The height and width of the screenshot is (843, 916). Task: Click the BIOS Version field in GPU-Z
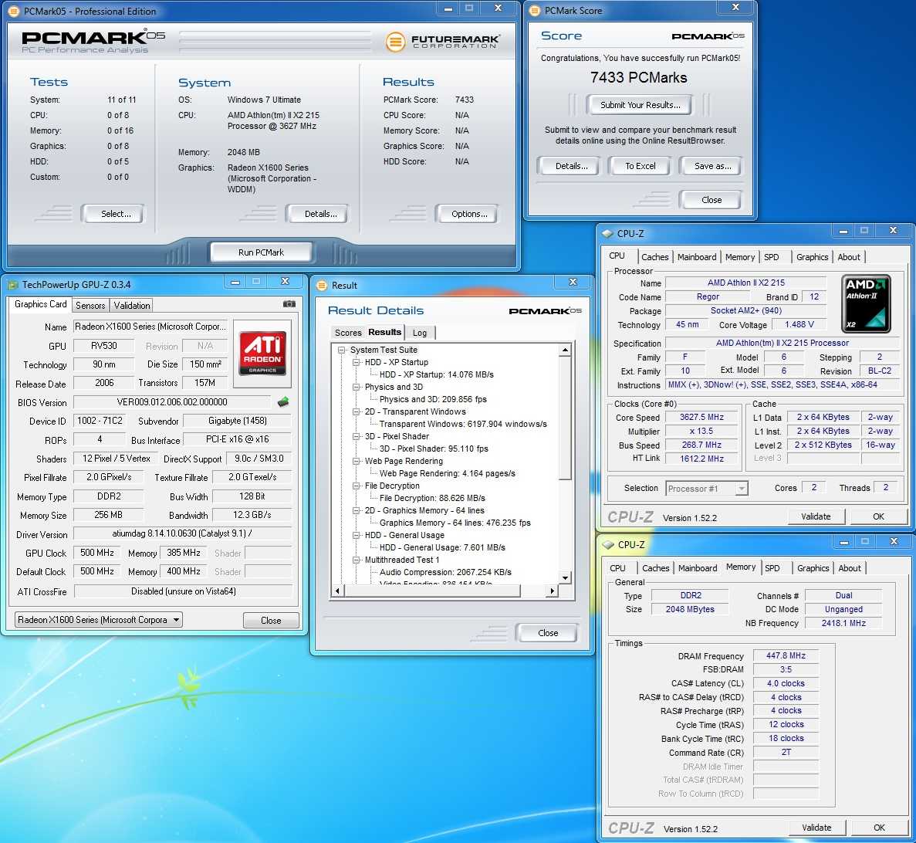[172, 402]
